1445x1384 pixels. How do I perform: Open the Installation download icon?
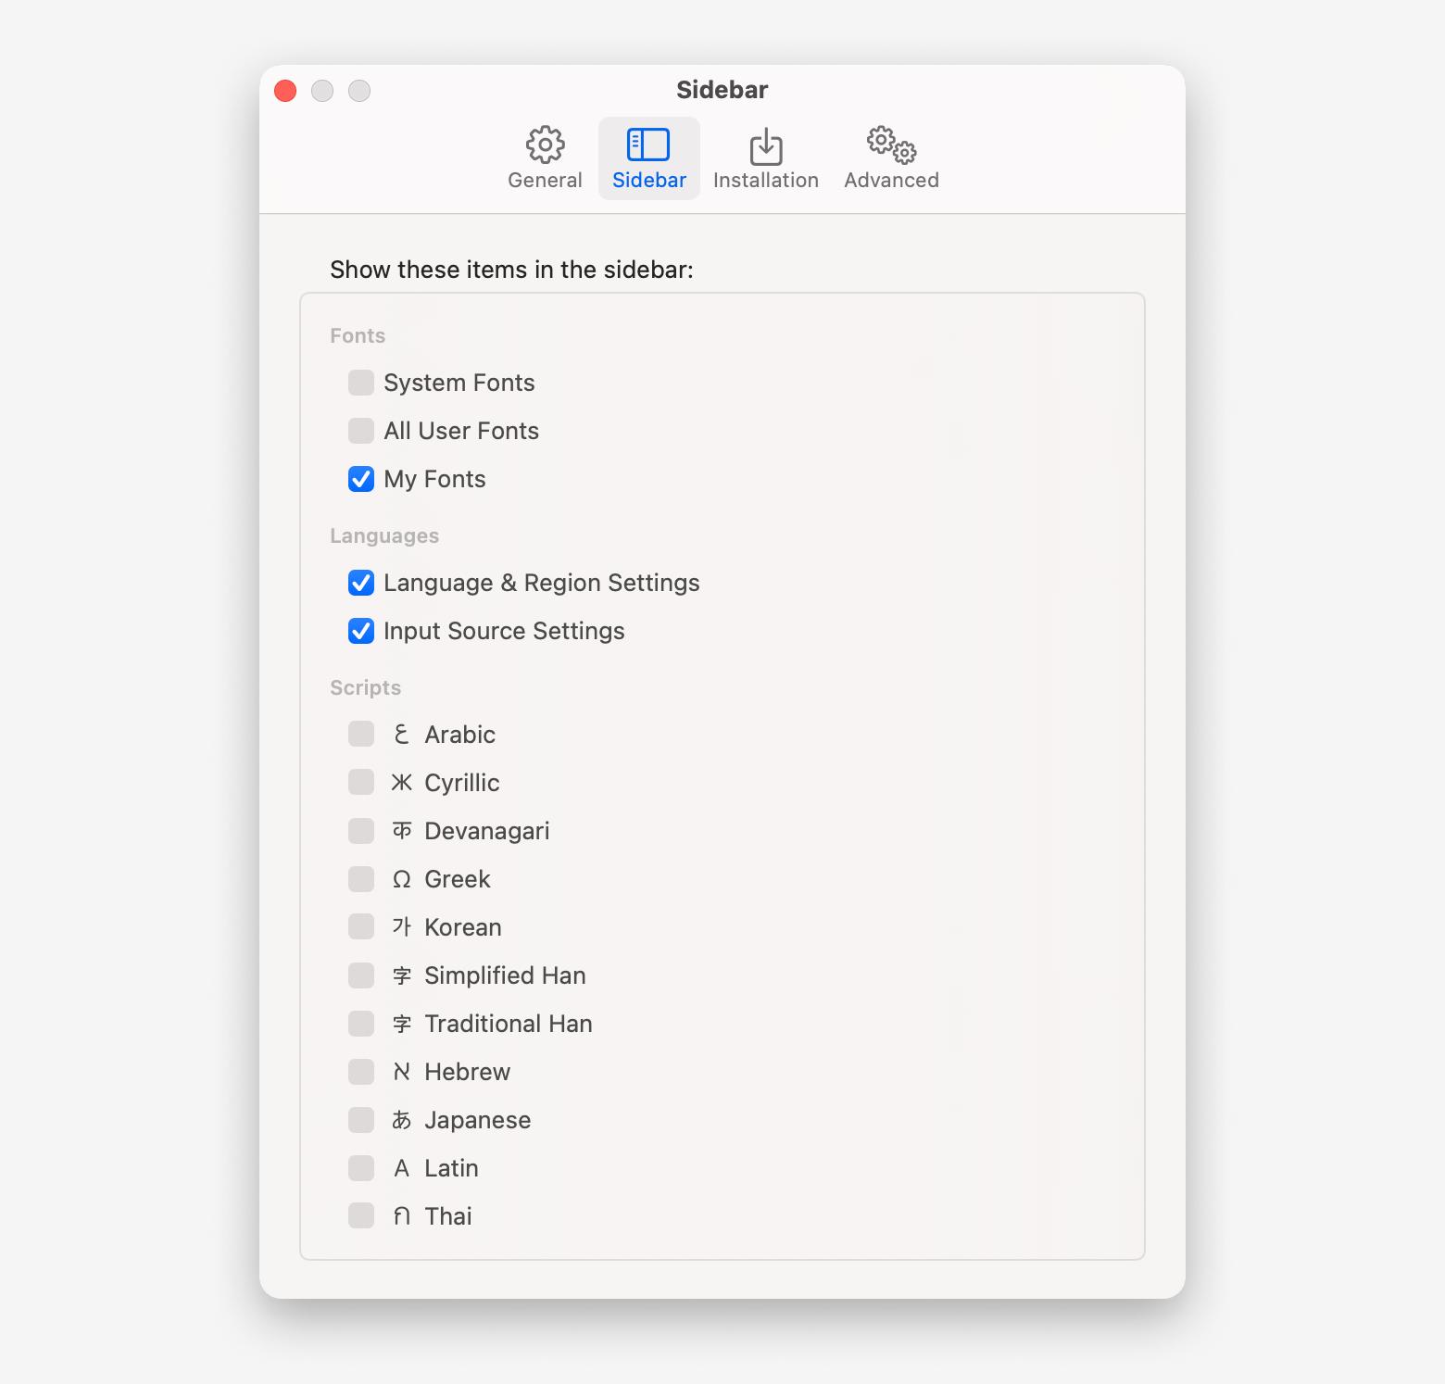point(765,146)
